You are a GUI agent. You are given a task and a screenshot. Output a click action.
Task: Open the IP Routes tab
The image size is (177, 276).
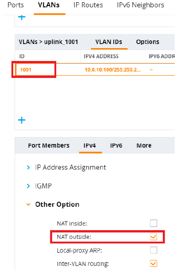[88, 5]
